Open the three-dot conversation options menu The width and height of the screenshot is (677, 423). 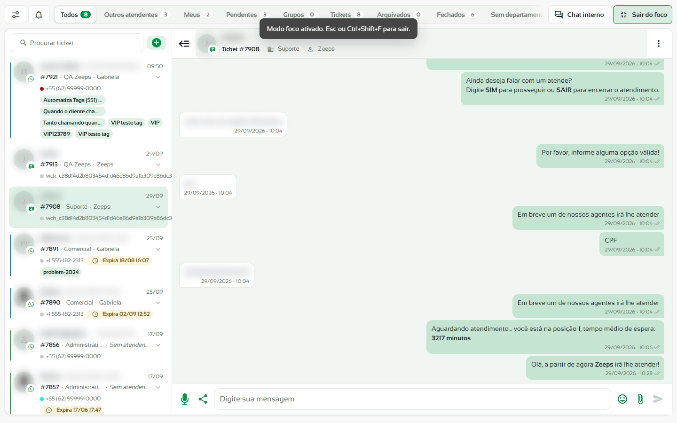[x=659, y=44]
